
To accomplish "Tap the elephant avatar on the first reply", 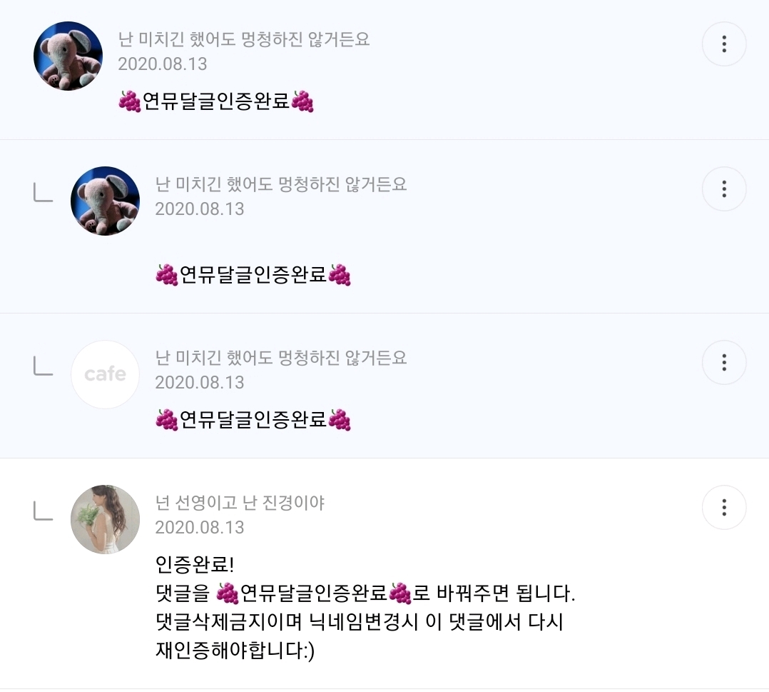I will (106, 201).
